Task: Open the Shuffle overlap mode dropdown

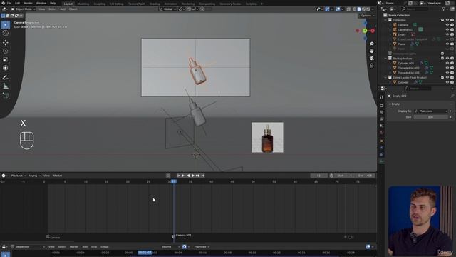Action: click(x=170, y=247)
